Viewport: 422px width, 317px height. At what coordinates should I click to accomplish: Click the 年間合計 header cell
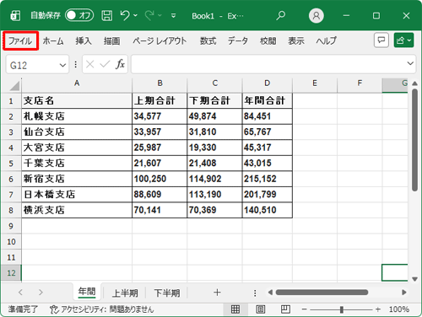point(268,100)
